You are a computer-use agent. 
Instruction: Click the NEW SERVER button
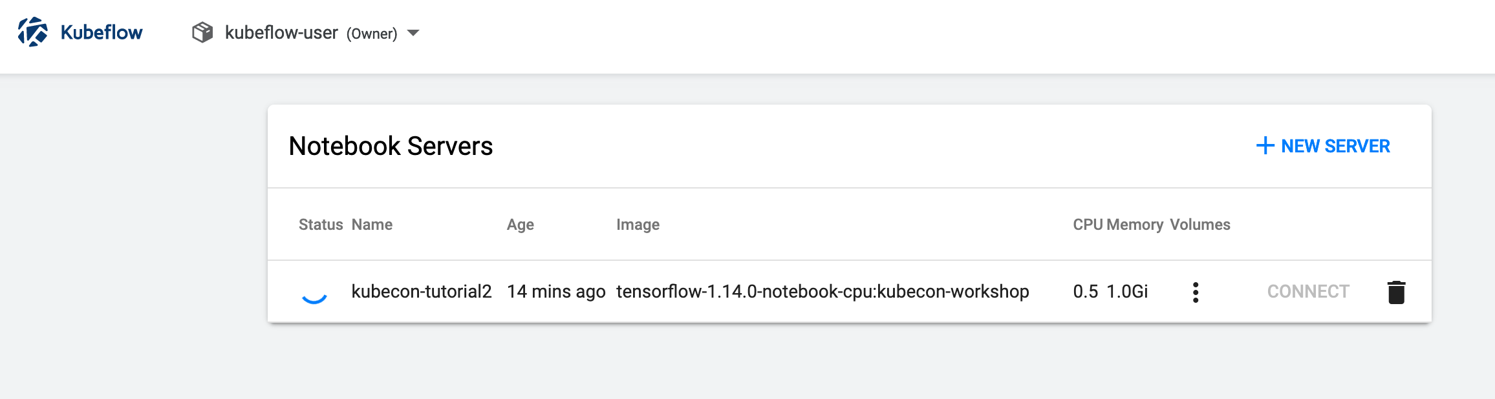pyautogui.click(x=1335, y=146)
